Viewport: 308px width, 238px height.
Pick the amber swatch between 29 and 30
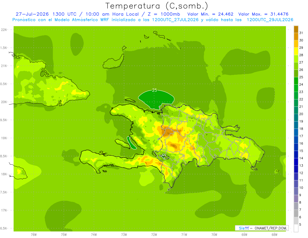[x=296, y=44]
